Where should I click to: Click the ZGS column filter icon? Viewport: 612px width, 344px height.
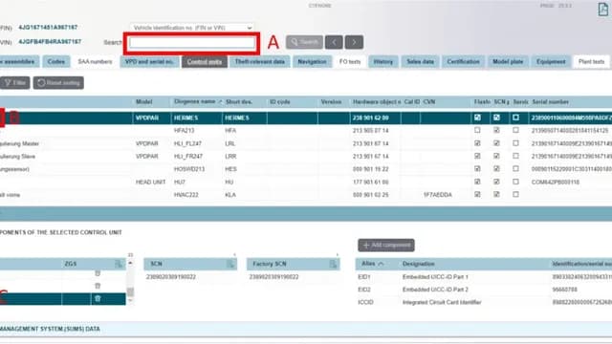coord(119,264)
